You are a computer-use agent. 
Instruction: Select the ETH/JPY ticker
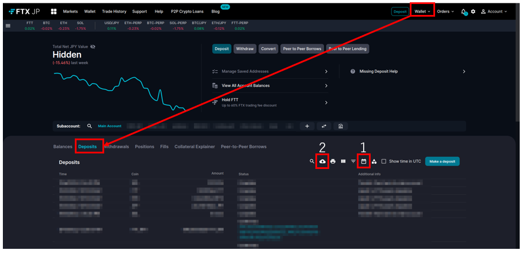[219, 26]
